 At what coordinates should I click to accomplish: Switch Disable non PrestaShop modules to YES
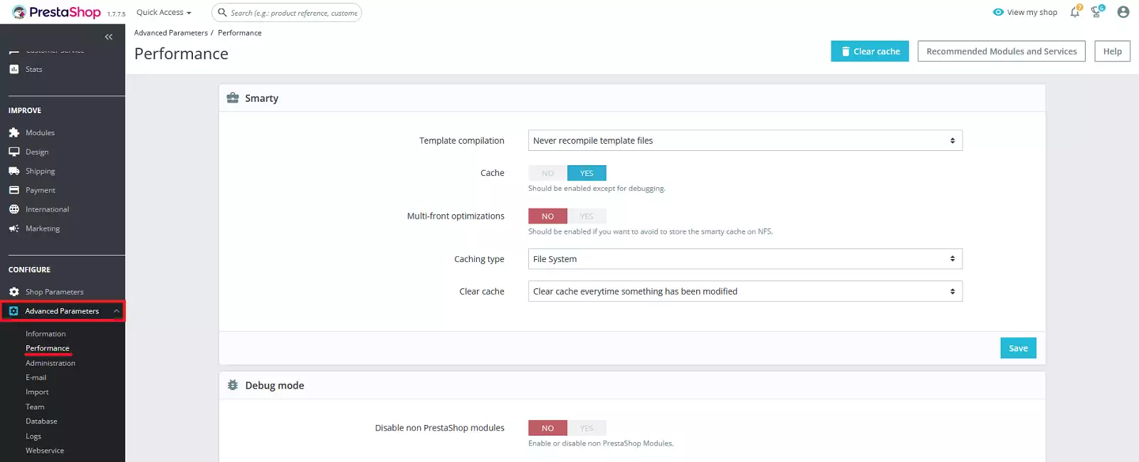pyautogui.click(x=587, y=428)
